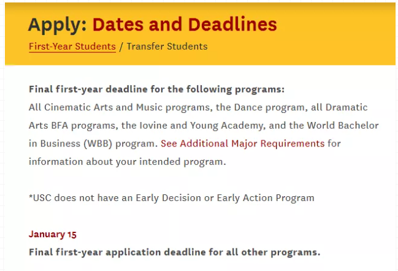The image size is (398, 271).
Task: Follow the See Additional Major Requirements link
Action: (242, 143)
